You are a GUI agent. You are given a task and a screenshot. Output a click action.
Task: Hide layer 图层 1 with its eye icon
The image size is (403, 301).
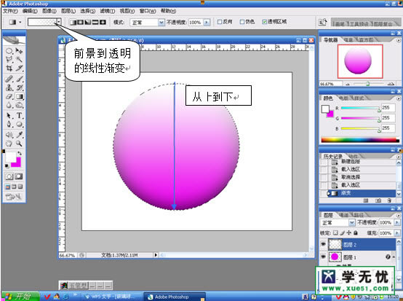click(323, 257)
